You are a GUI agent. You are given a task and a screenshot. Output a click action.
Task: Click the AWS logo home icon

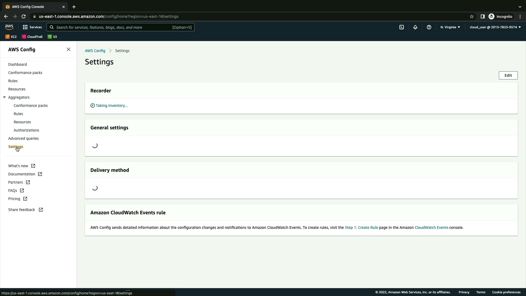point(9,27)
